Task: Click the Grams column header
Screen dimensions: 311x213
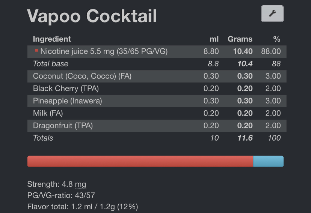Action: tap(240, 39)
